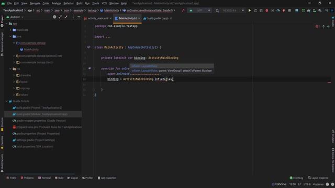Screen dimensions: 335x188
Task: Hide the Project panel with minus icon
Action: [x=79, y=17]
